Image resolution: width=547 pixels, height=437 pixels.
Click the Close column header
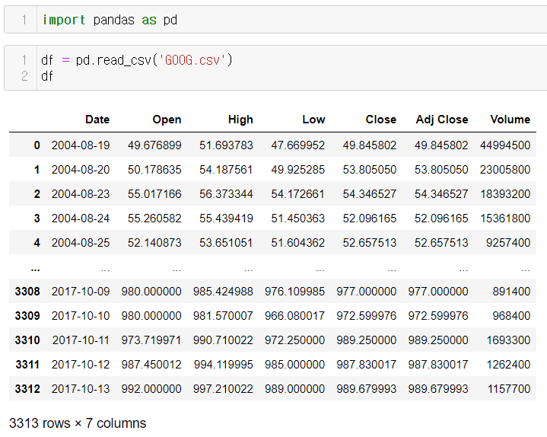click(381, 120)
